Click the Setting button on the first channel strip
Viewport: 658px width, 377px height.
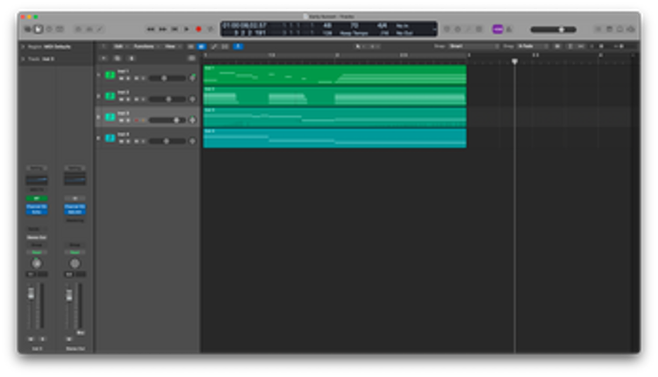[x=37, y=167]
